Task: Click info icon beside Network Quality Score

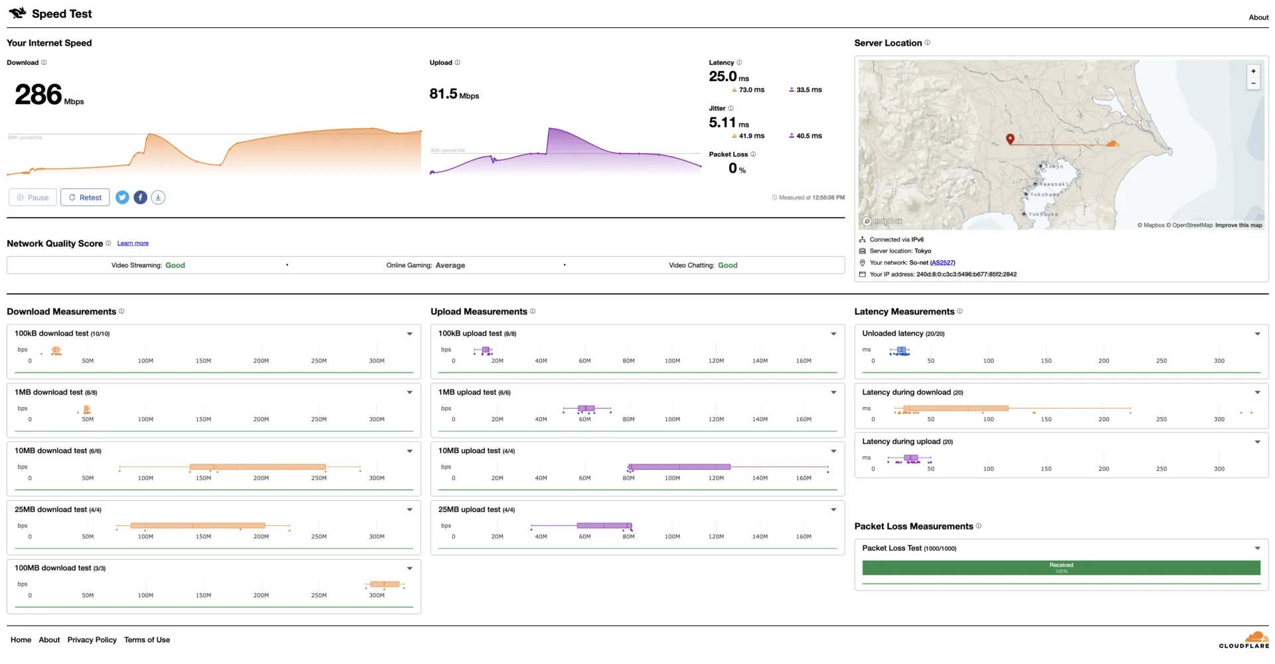Action: [108, 243]
